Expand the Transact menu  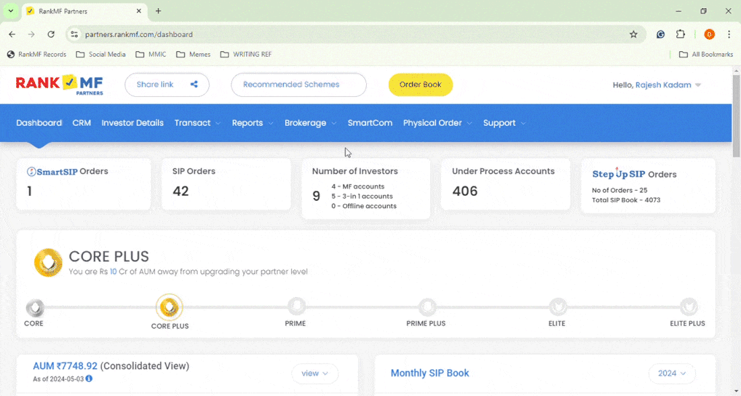198,123
